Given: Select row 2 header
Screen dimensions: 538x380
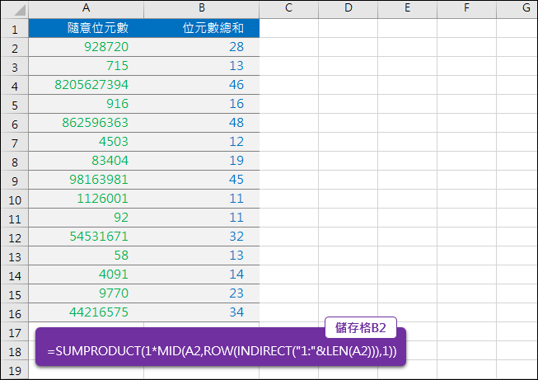Looking at the screenshot, I should pyautogui.click(x=15, y=47).
